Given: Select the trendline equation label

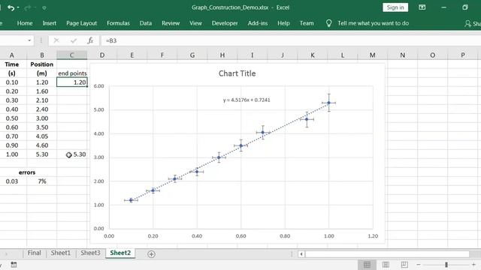Looking at the screenshot, I should point(247,100).
